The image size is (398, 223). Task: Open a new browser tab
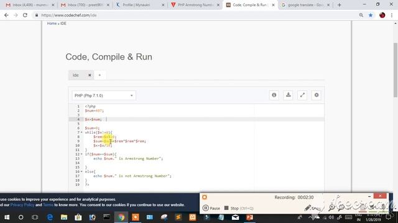(x=339, y=5)
